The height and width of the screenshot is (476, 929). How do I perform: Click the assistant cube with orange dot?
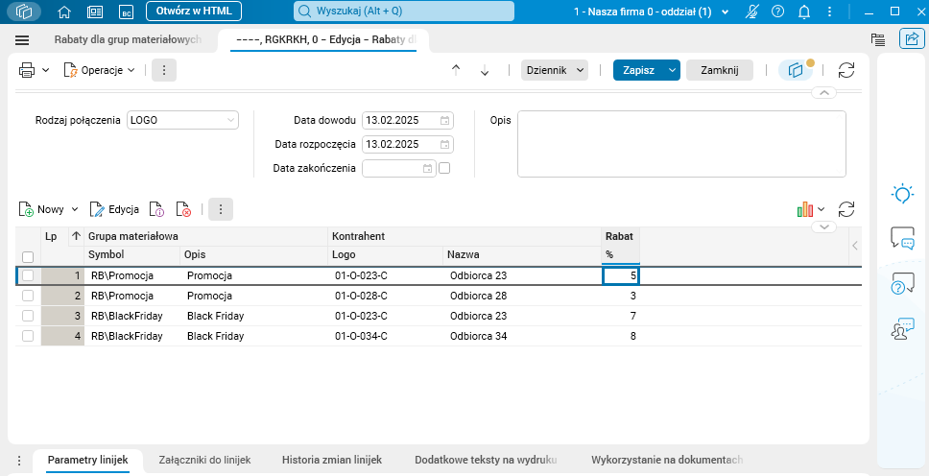coord(796,70)
